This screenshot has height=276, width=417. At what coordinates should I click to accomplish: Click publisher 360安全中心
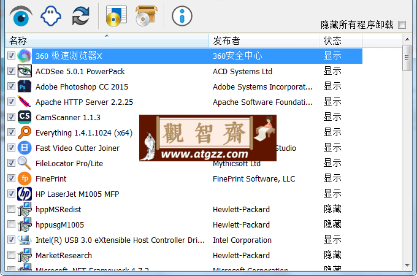tap(237, 56)
